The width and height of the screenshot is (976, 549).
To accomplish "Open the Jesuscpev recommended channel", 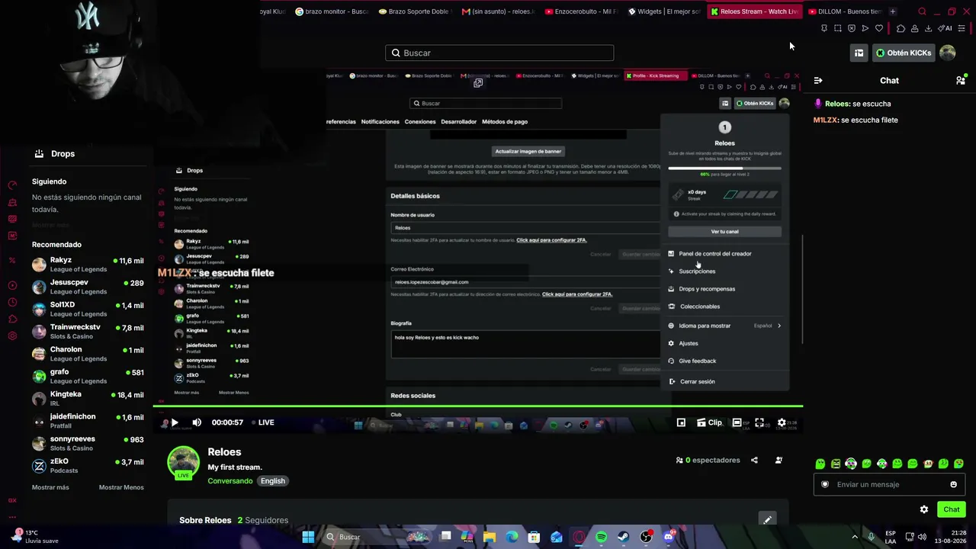I will click(x=88, y=287).
